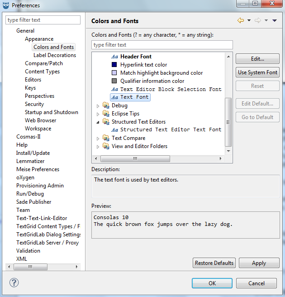Click the Structured Text Editors folder icon

tap(106, 122)
